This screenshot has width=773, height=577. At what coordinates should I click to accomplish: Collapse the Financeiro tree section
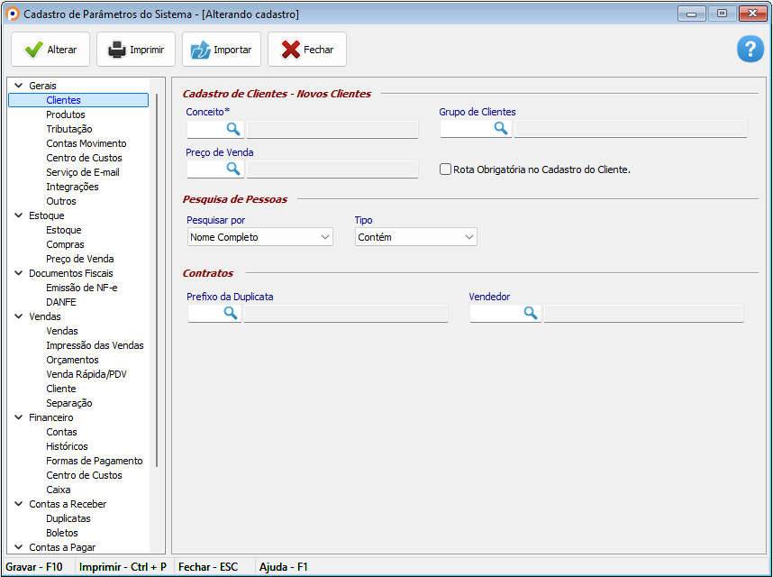click(x=18, y=417)
